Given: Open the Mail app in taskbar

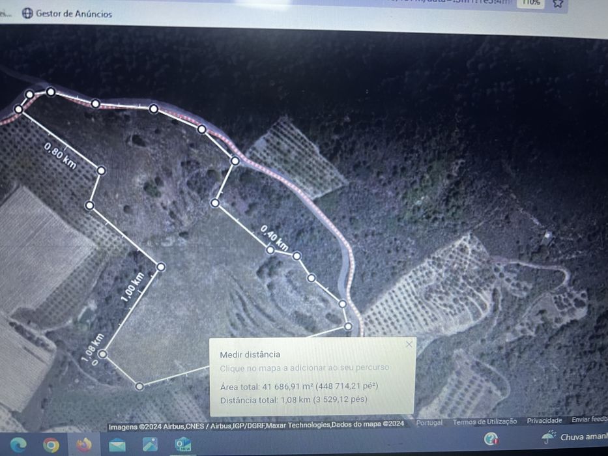Looking at the screenshot, I should click(117, 445).
